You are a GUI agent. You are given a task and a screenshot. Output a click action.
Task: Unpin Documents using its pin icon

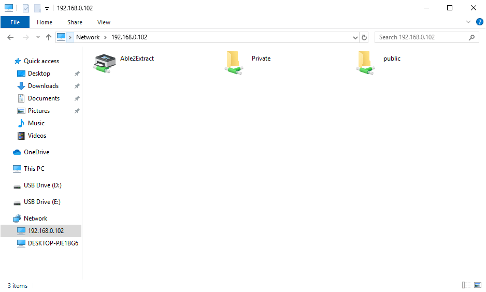[x=77, y=98]
